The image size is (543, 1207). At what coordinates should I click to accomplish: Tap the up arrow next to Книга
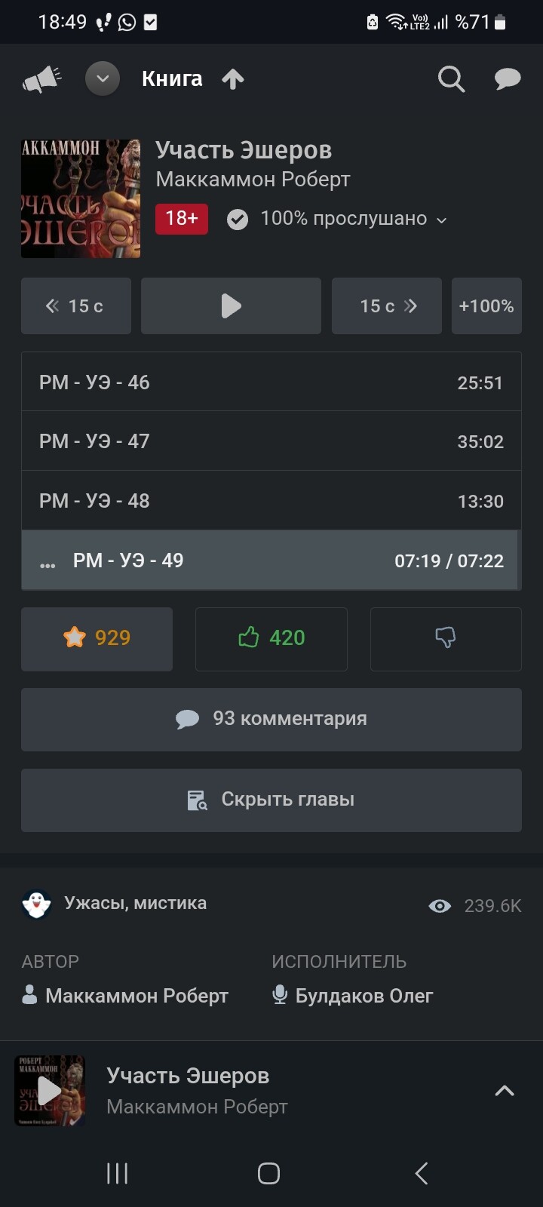233,79
